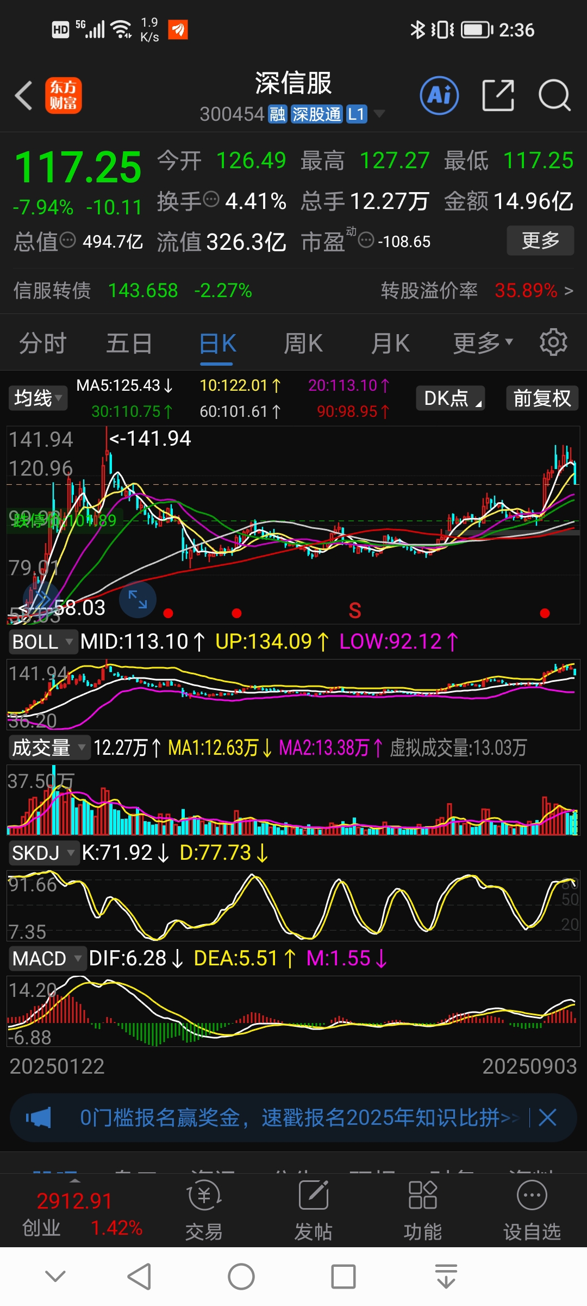Tap the 更多 quote details button

[540, 240]
